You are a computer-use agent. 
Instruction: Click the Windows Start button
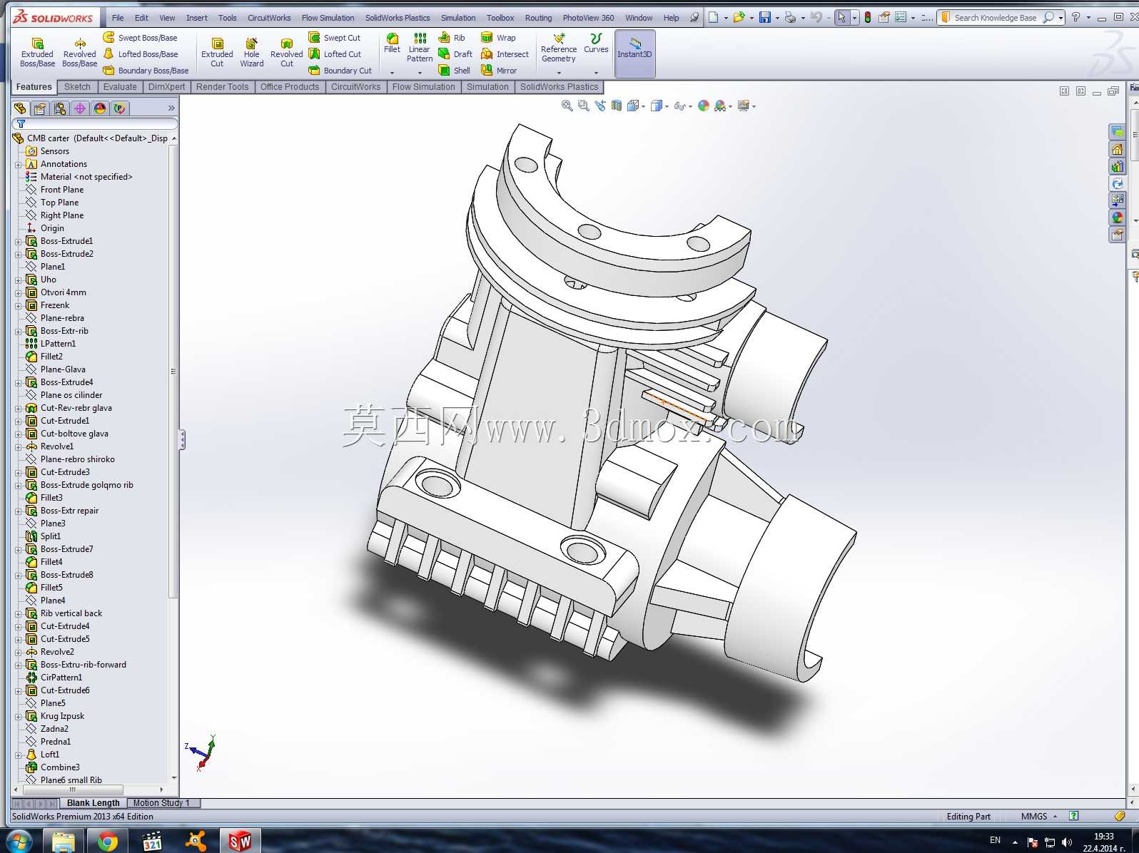tap(19, 842)
